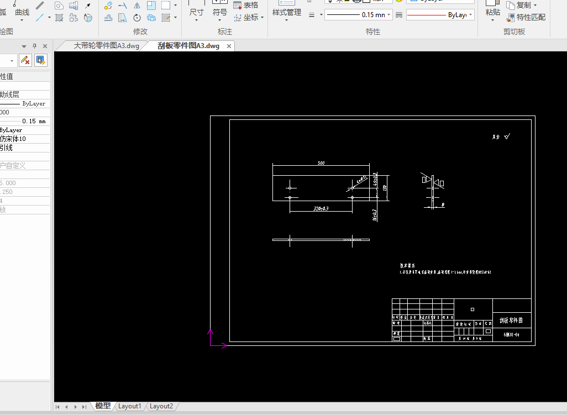Close the 刮板零件图A3.dwg document tab
Image resolution: width=567 pixels, height=415 pixels.
[x=229, y=46]
